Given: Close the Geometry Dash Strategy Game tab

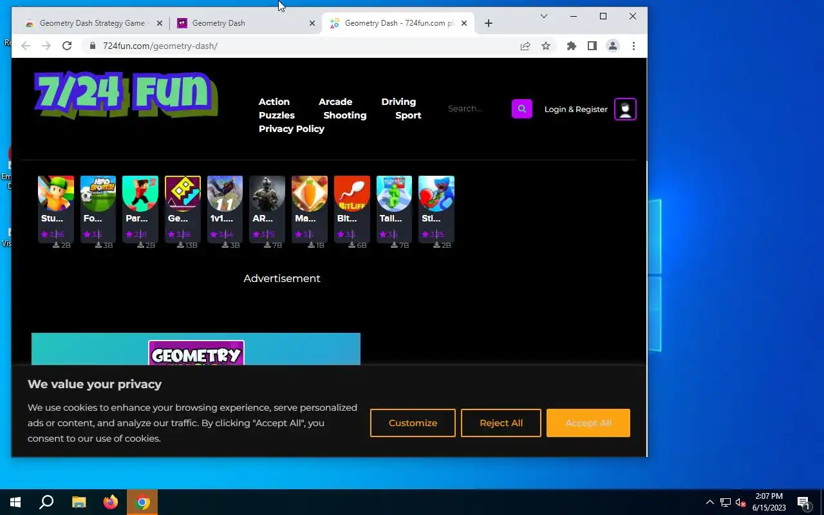Looking at the screenshot, I should pyautogui.click(x=160, y=23).
